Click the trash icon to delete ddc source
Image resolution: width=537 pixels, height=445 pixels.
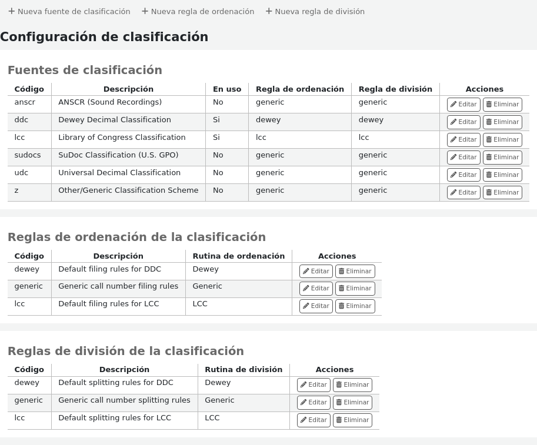(x=489, y=122)
